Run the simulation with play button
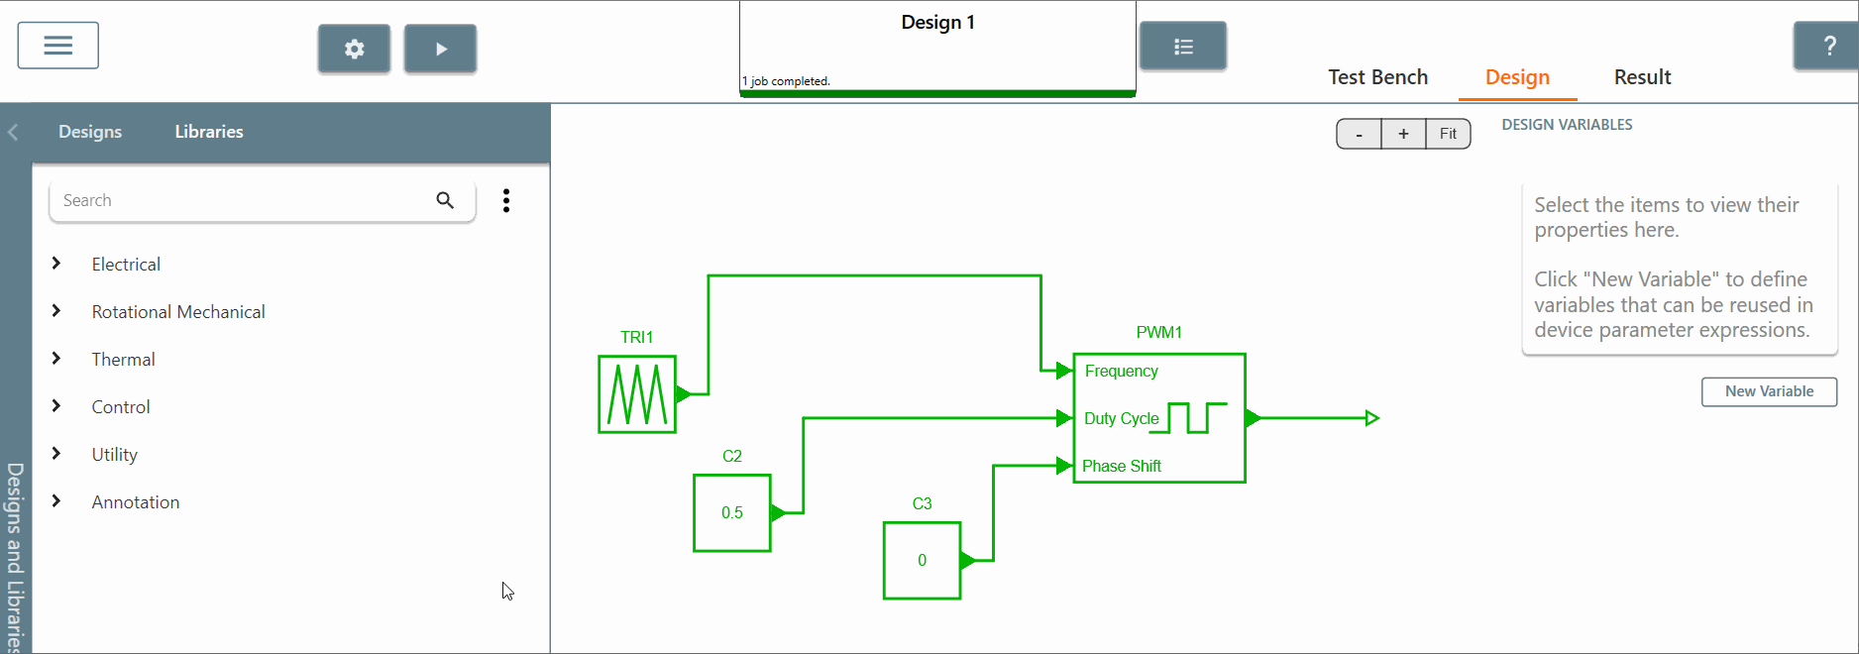The image size is (1859, 654). (x=441, y=49)
